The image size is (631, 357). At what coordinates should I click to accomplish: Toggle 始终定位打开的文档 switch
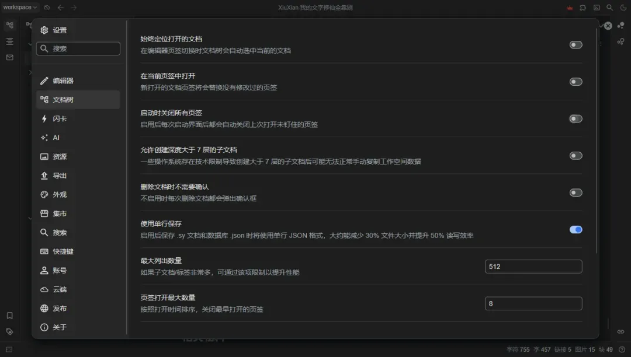coord(575,44)
